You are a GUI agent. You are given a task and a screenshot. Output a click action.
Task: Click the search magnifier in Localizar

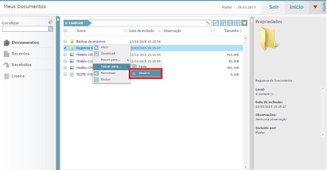[50, 29]
